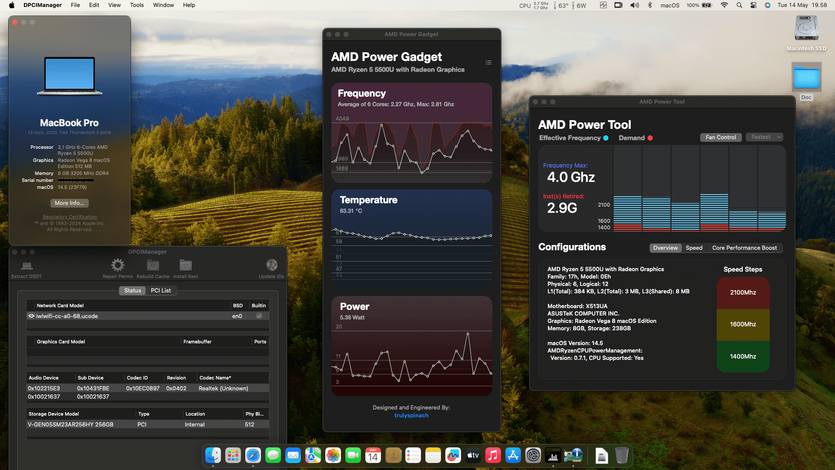Click 1600Mhz speed step swatch
835x470 pixels.
[x=743, y=325]
